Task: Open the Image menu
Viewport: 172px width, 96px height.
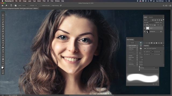Action: click(x=24, y=1)
